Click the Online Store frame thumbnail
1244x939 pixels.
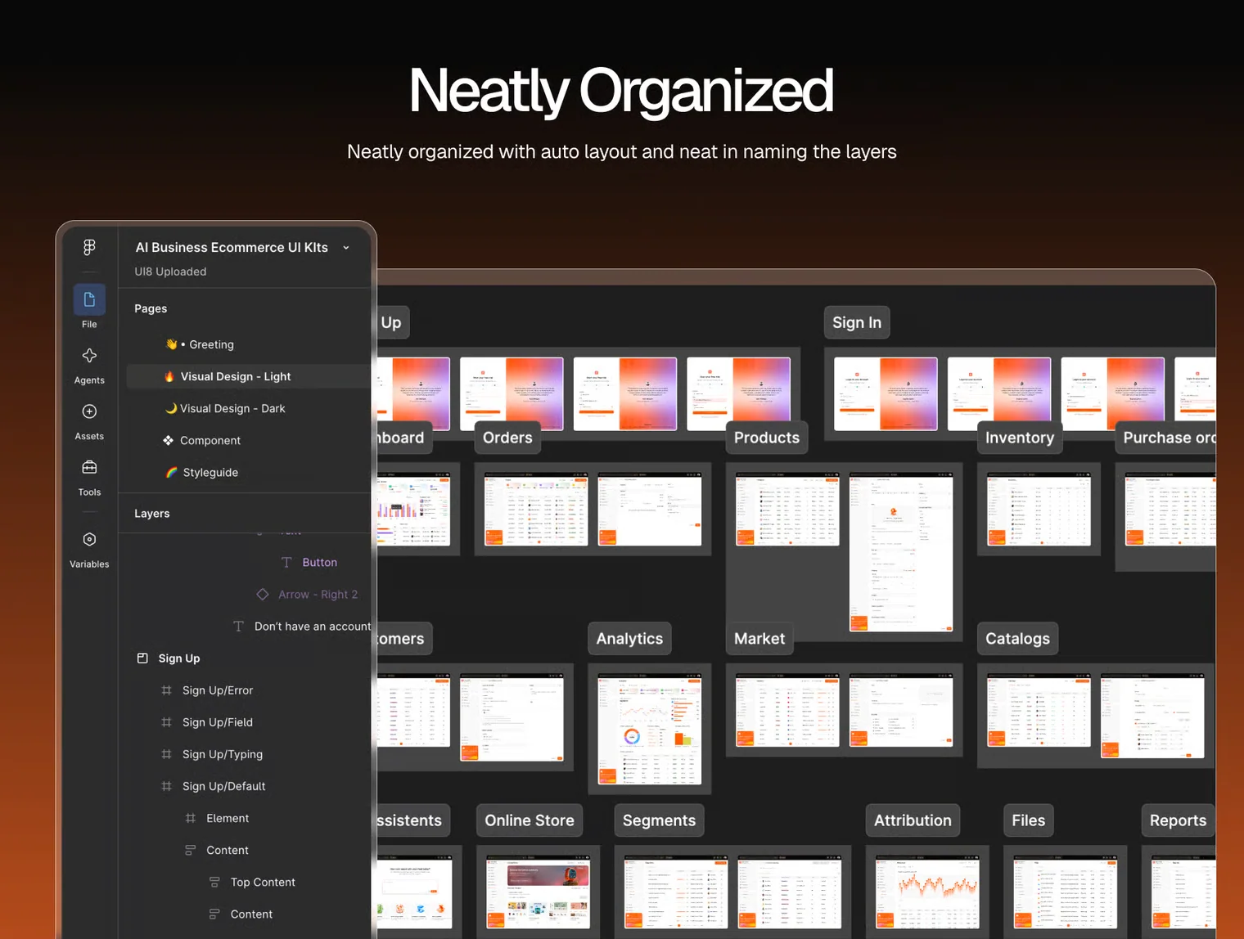(538, 892)
